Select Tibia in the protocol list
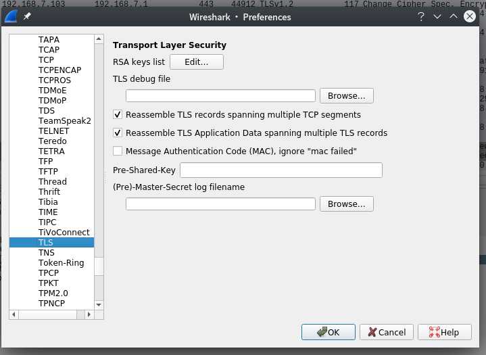 pyautogui.click(x=48, y=202)
